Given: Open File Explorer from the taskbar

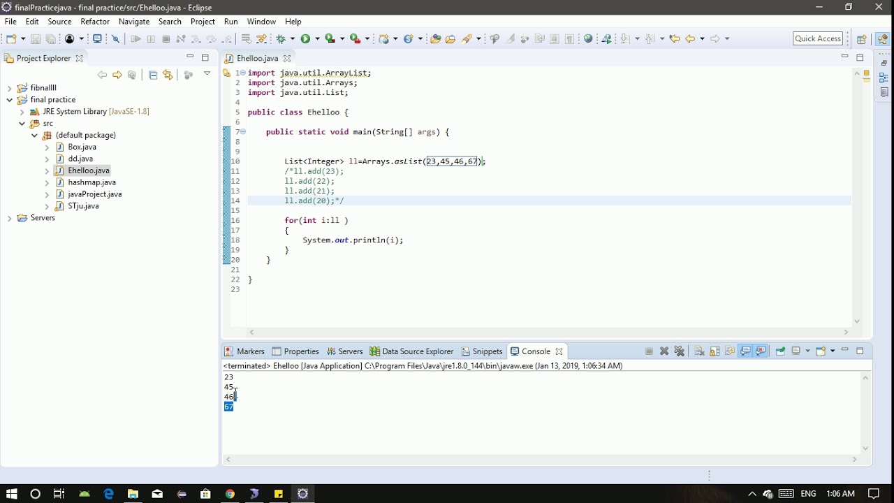Looking at the screenshot, I should (x=133, y=494).
